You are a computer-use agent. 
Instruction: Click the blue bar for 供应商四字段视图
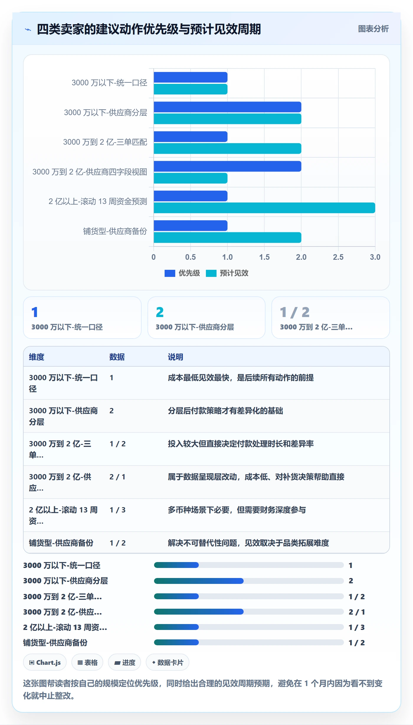(227, 166)
